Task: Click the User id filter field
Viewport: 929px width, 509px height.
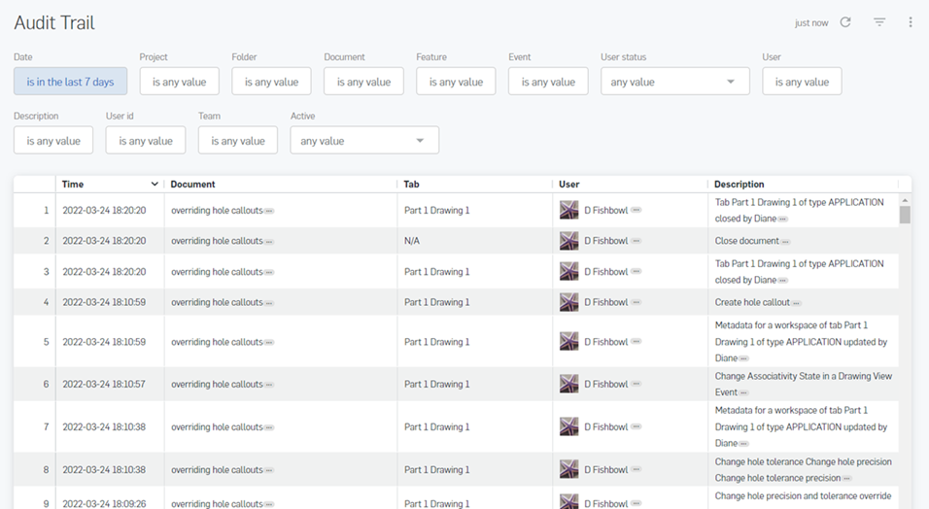Action: (x=146, y=141)
